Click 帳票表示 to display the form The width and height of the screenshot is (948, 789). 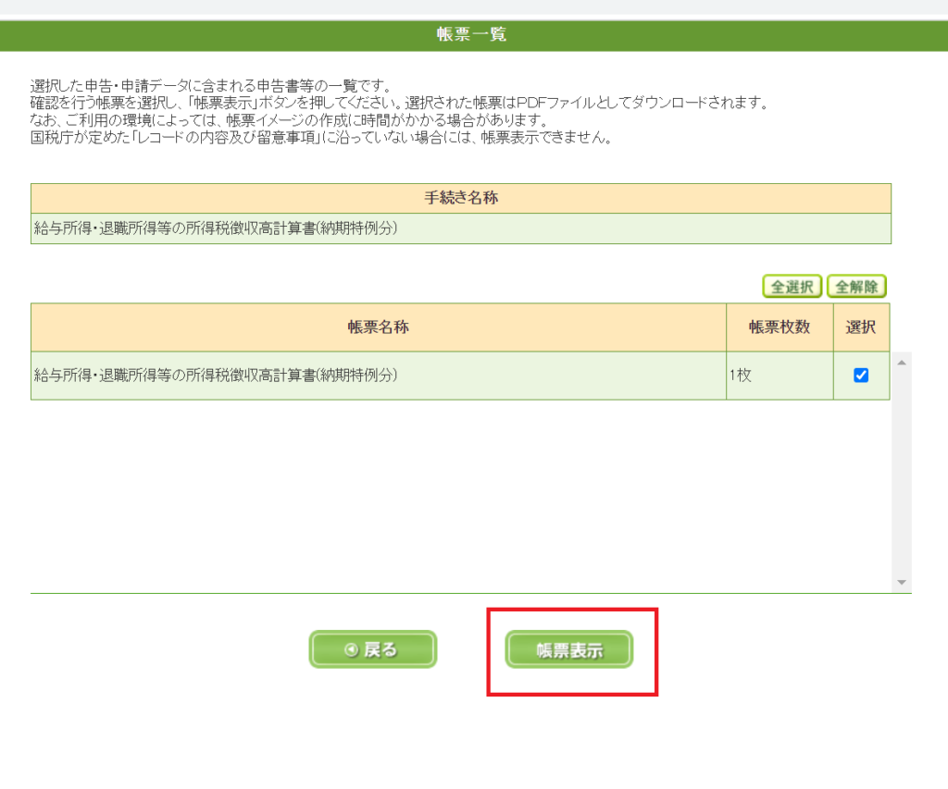568,650
